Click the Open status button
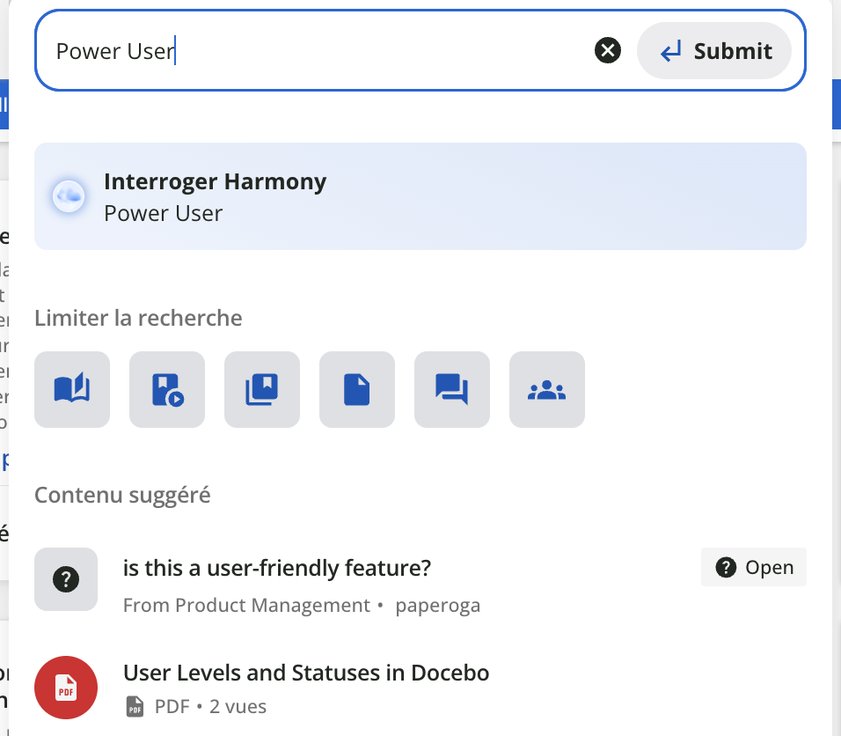The width and height of the screenshot is (841, 736). coord(754,568)
